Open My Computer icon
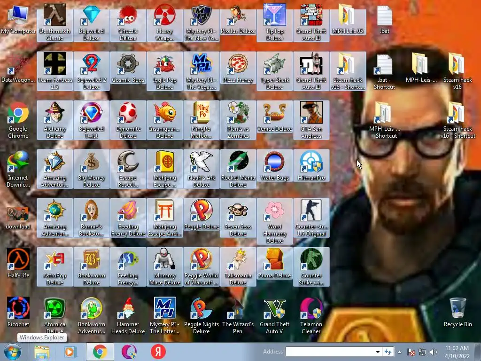 18,19
